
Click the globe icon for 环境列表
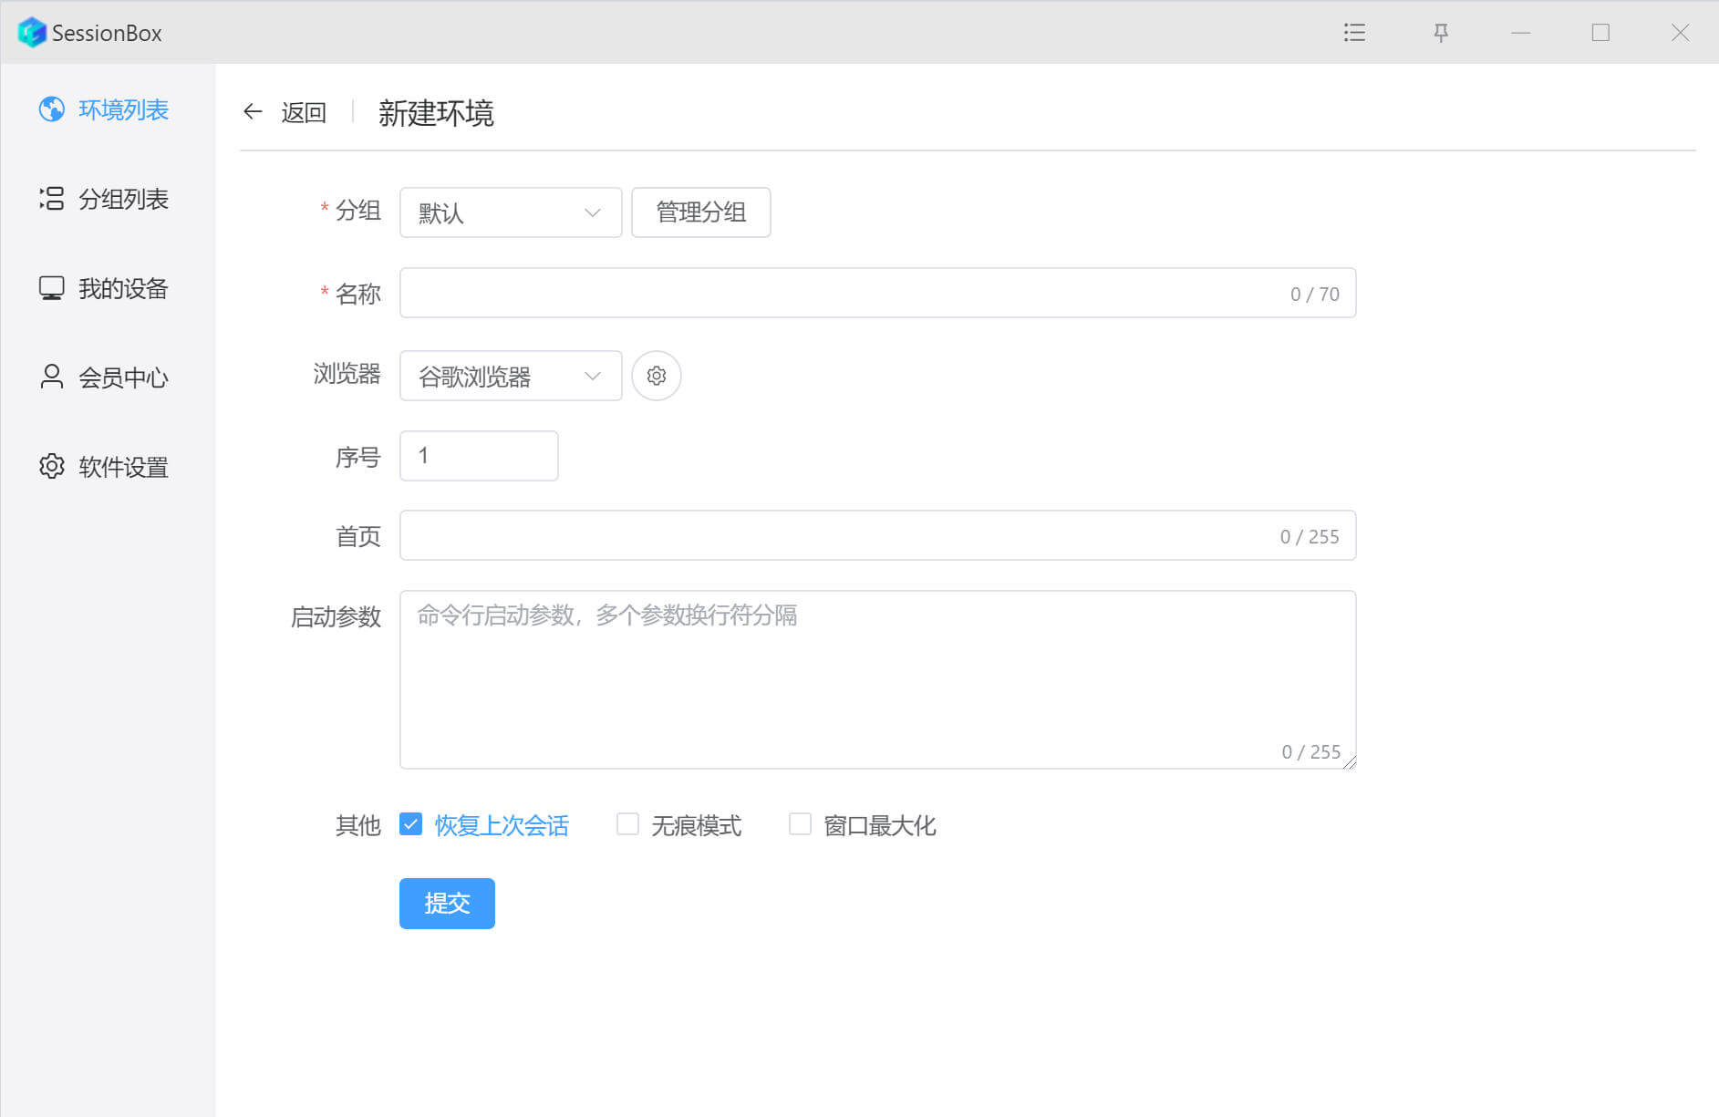point(52,109)
